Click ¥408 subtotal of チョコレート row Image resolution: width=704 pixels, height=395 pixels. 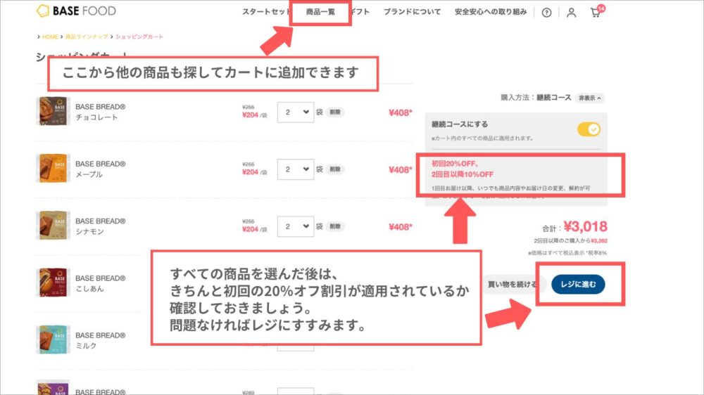tap(400, 112)
